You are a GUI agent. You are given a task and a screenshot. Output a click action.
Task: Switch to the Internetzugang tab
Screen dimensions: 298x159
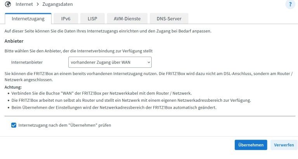pyautogui.click(x=28, y=19)
